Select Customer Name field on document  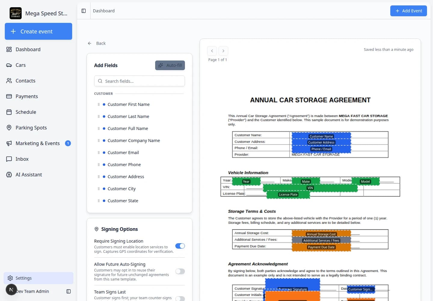click(321, 136)
